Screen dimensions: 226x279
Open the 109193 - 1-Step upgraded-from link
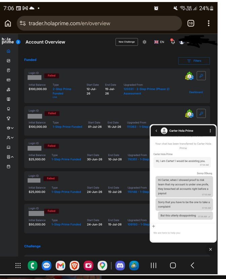point(138,224)
